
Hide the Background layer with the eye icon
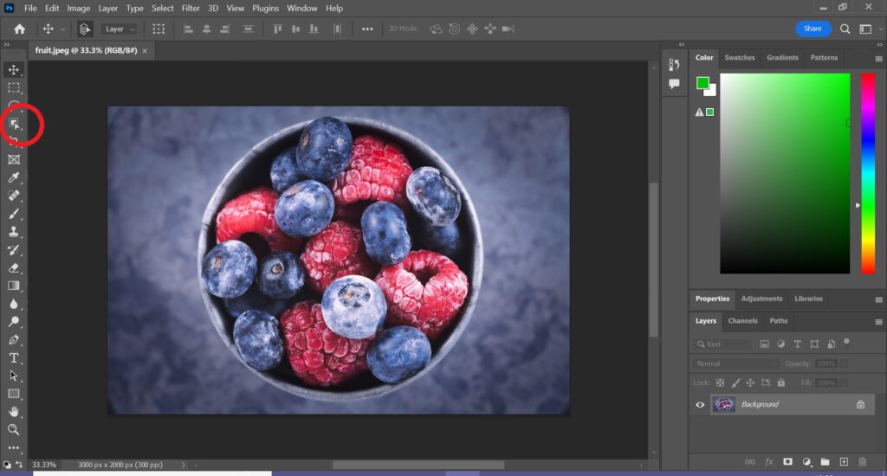[x=700, y=404]
